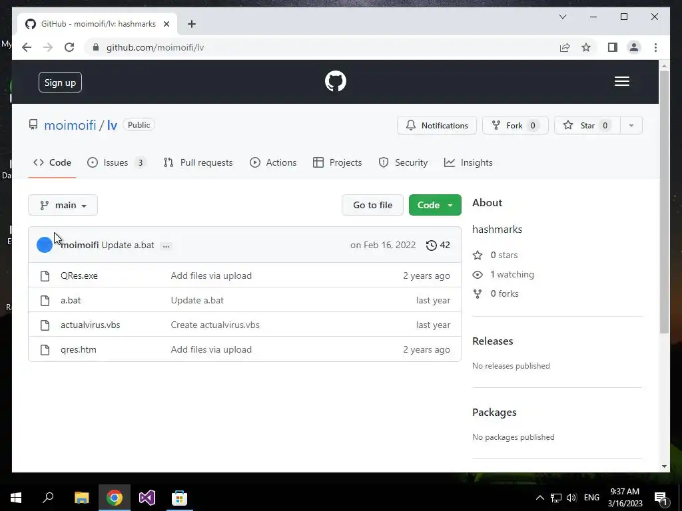This screenshot has width=682, height=511.
Task: Open the Projects tab
Action: [x=338, y=162]
